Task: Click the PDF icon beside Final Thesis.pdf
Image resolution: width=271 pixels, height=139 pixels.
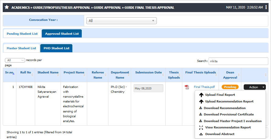Action: tap(187, 87)
